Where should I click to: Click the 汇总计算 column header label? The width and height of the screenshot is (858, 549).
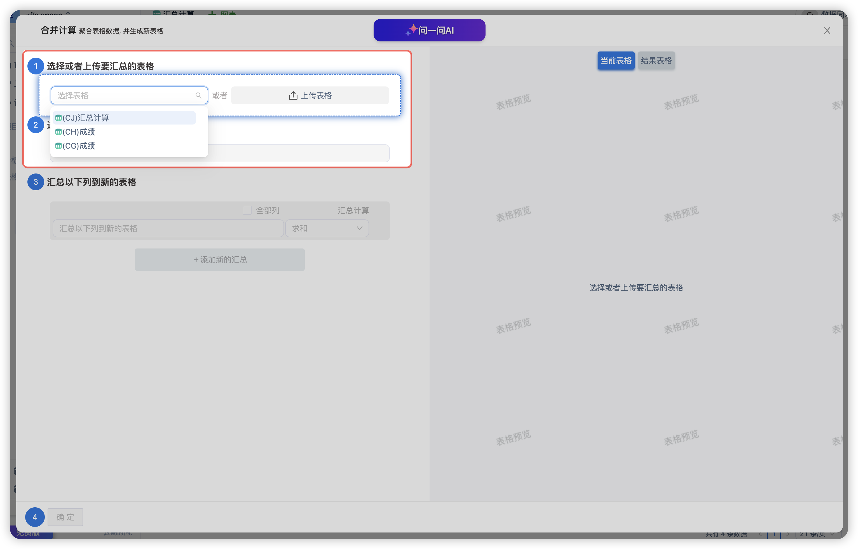[353, 210]
